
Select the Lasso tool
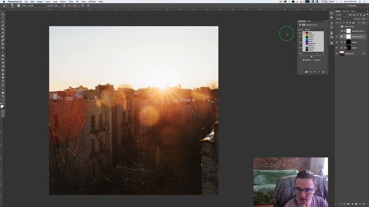[2, 22]
